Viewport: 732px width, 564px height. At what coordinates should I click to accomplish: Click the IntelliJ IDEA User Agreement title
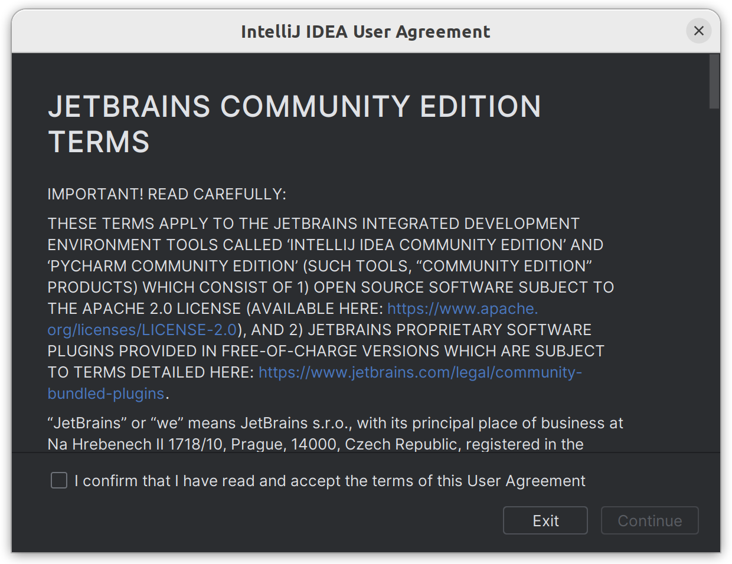pos(365,31)
